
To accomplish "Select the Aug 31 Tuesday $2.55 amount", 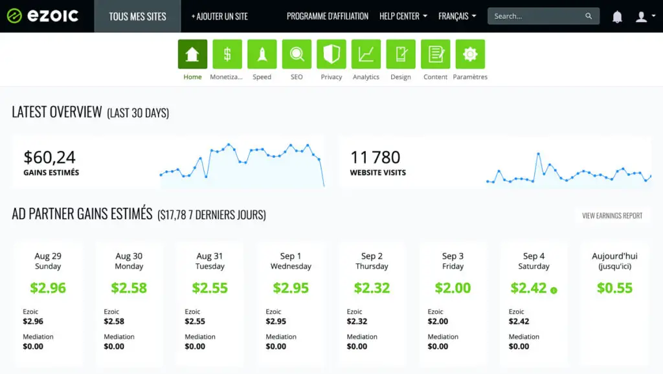I will 210,288.
